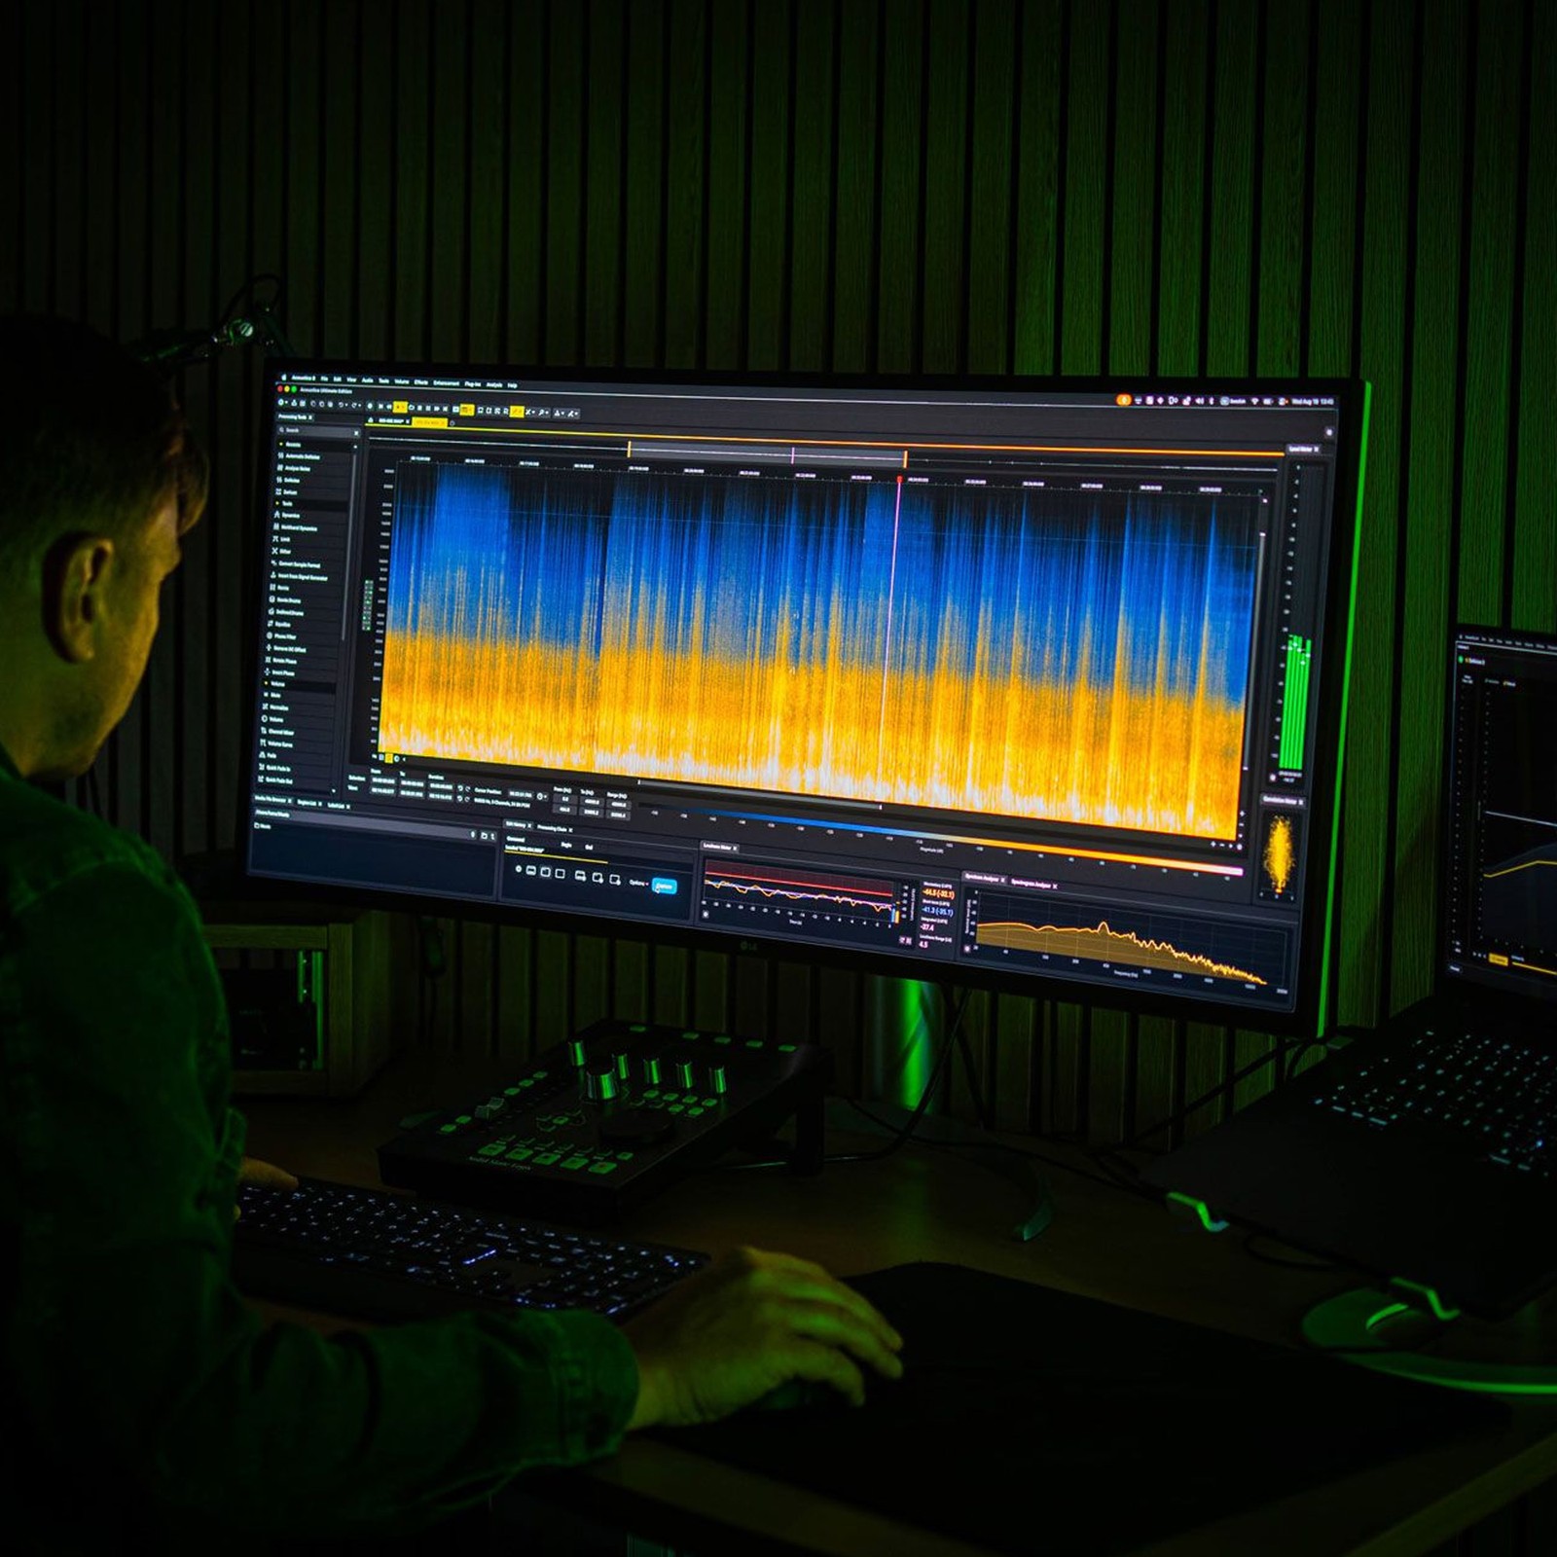Click in the processing tools Search field
Image resolution: width=1557 pixels, height=1557 pixels.
pyautogui.click(x=318, y=430)
